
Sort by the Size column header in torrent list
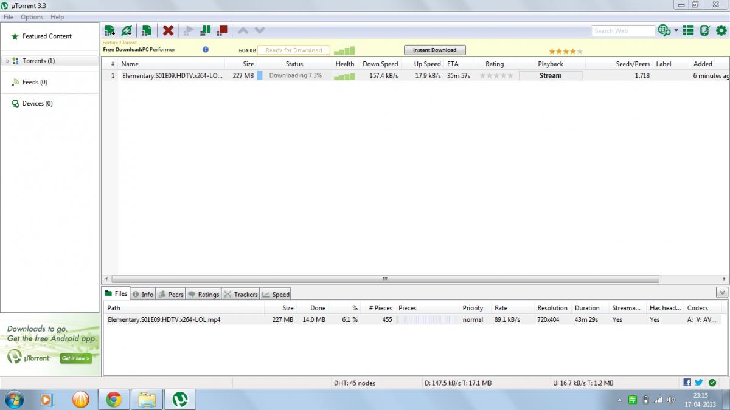(x=240, y=64)
